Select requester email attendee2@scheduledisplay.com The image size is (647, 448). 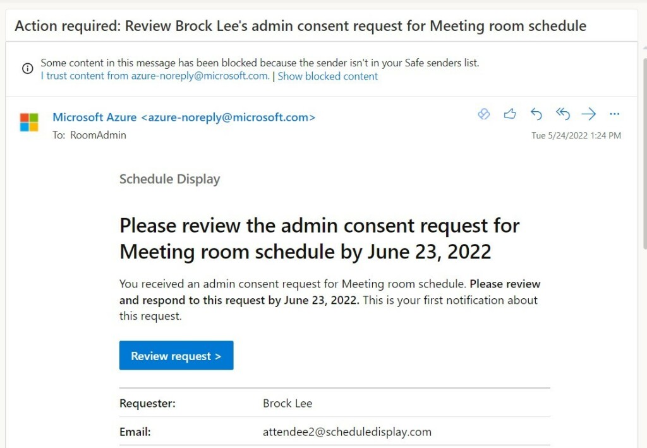click(347, 432)
